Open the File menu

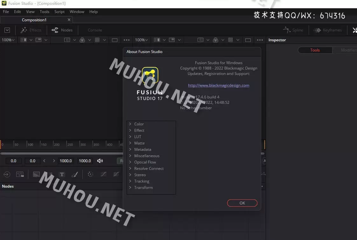6,11
